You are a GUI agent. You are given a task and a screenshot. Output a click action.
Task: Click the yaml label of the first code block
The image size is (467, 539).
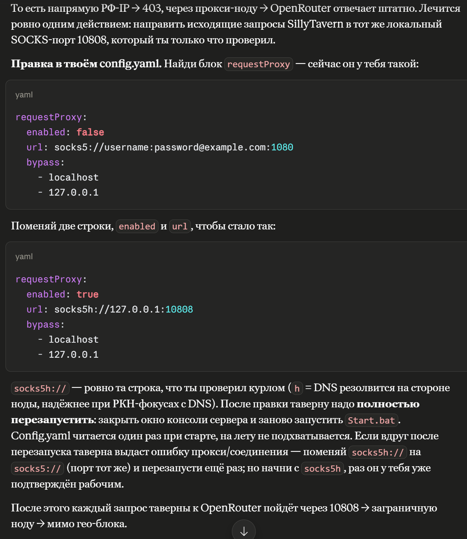coord(24,95)
